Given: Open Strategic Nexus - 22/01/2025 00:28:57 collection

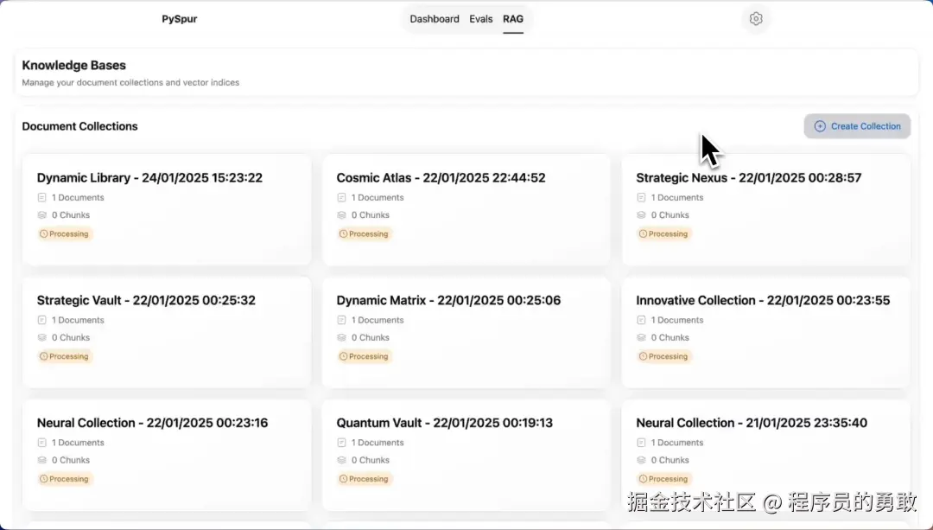Looking at the screenshot, I should (765, 209).
